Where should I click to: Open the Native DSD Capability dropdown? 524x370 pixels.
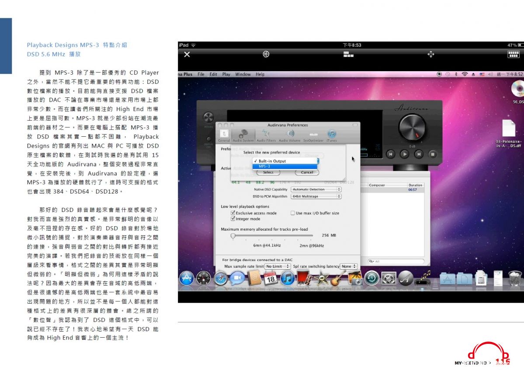[316, 189]
